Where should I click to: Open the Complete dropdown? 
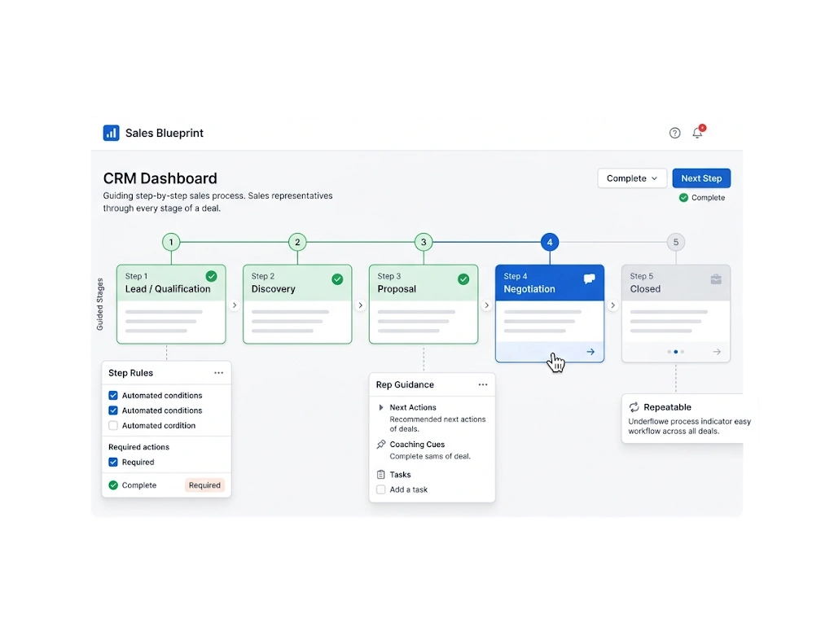click(x=632, y=178)
